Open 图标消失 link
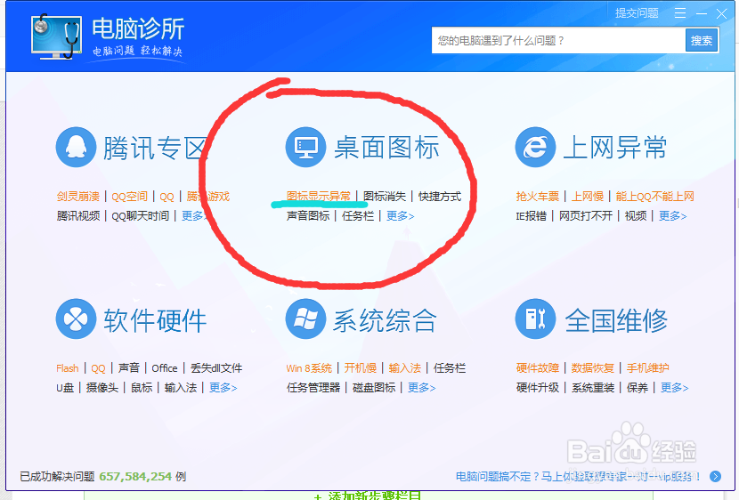 click(385, 197)
